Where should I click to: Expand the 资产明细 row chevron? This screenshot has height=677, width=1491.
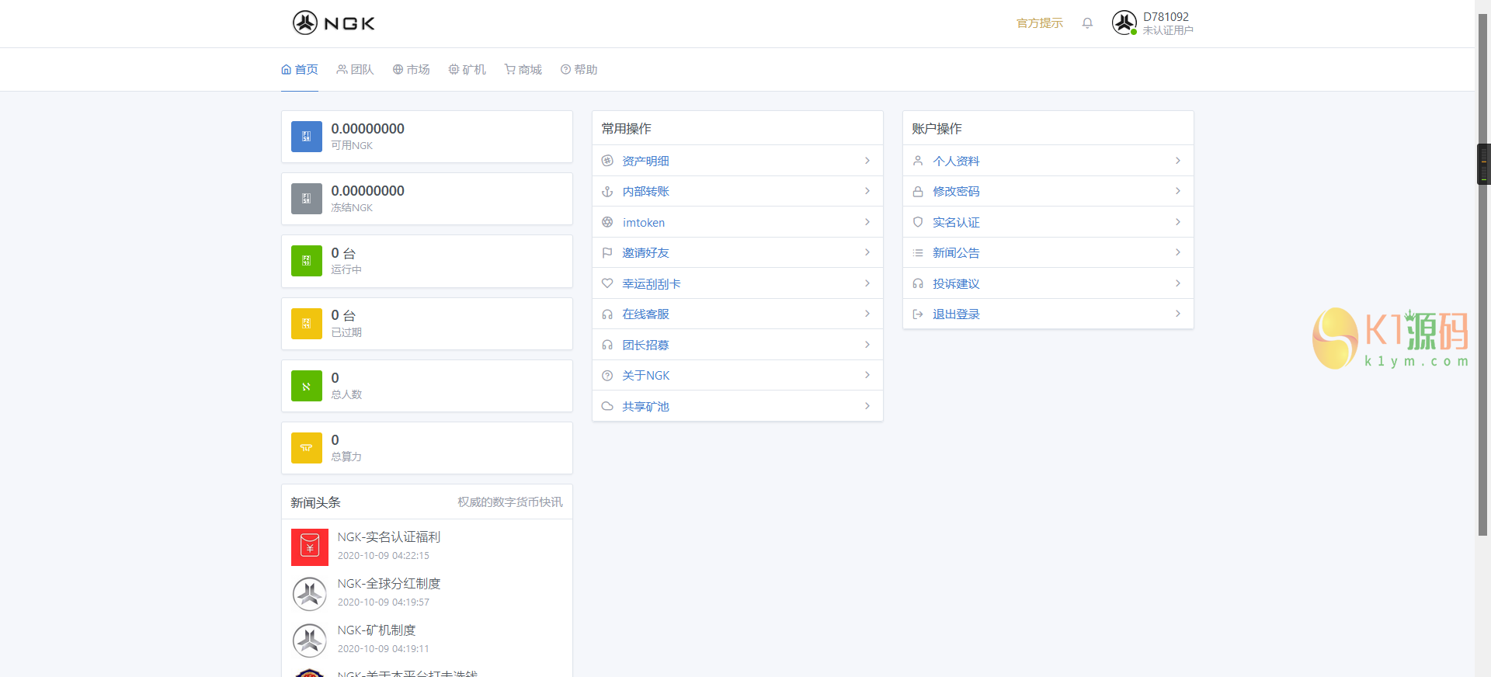tap(867, 161)
